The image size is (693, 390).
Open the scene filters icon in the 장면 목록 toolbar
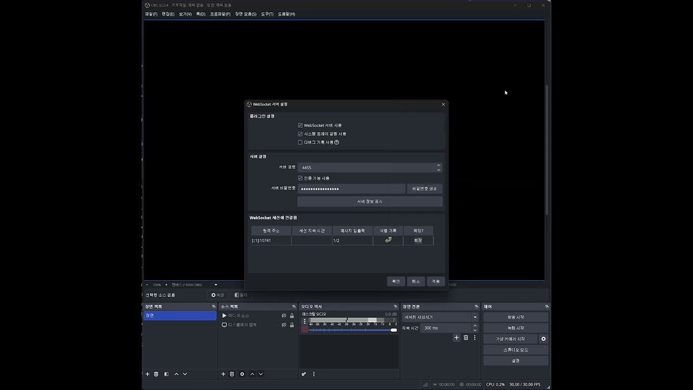coord(166,374)
